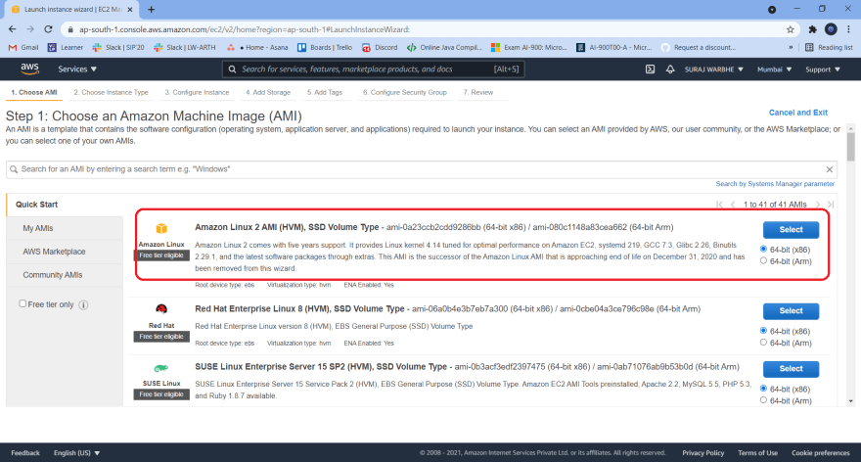Open Cookie preferences footer link
This screenshot has width=861, height=462.
point(820,453)
